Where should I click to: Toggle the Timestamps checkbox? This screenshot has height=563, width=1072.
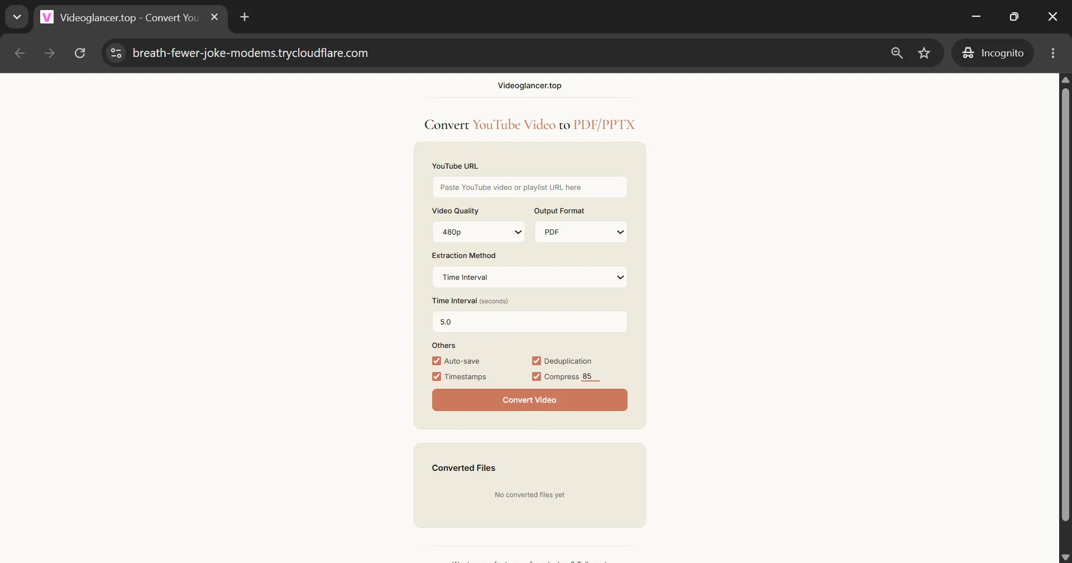[x=437, y=376]
